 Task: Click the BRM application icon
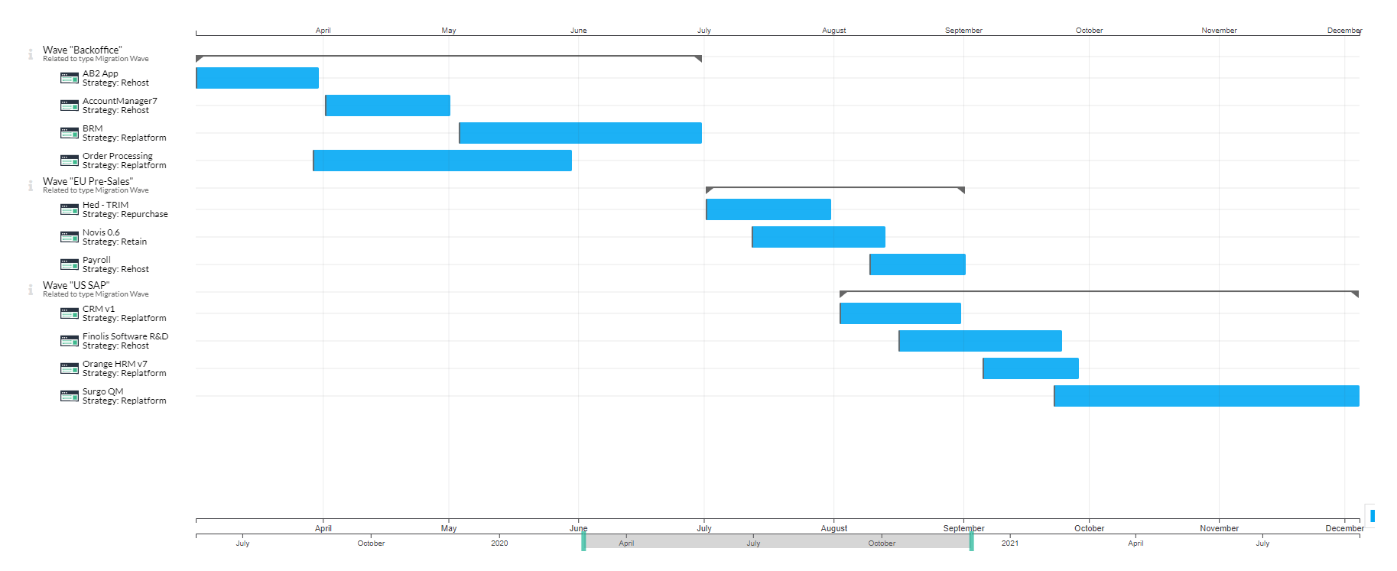[70, 133]
